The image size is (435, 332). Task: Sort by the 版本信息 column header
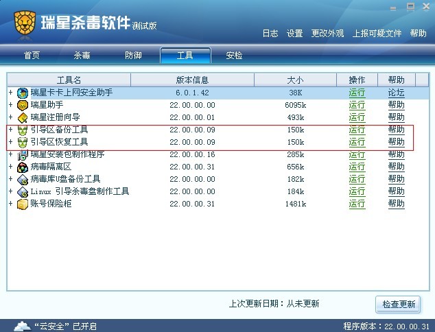click(192, 80)
